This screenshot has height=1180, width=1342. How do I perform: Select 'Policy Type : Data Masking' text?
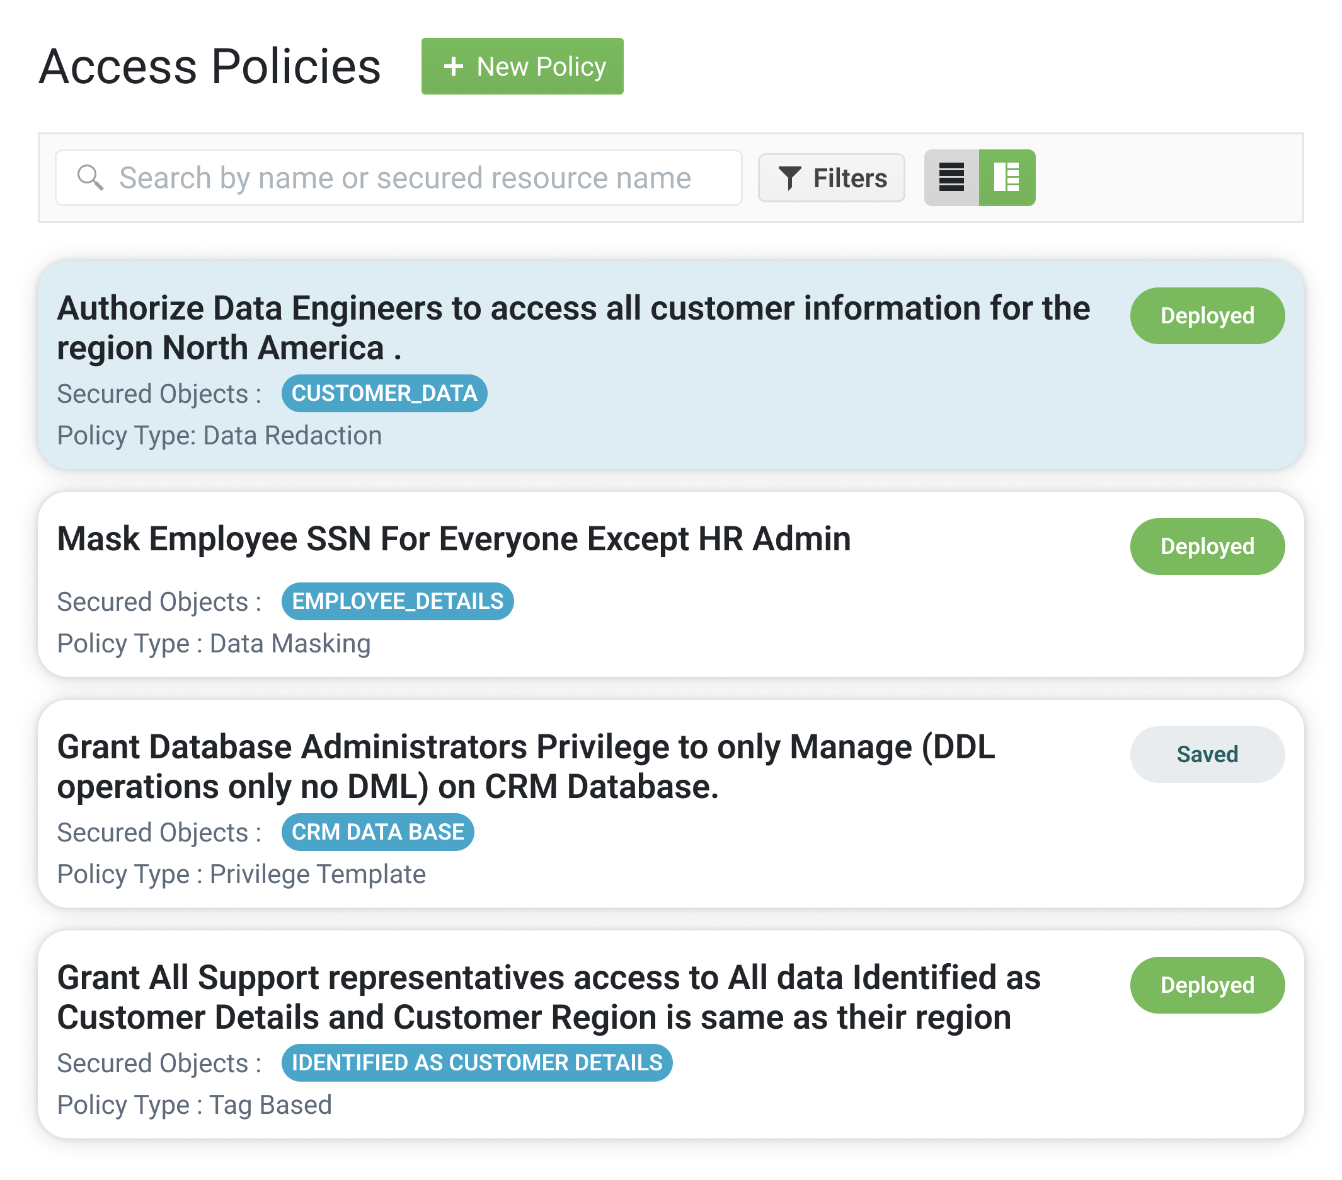pyautogui.click(x=214, y=643)
